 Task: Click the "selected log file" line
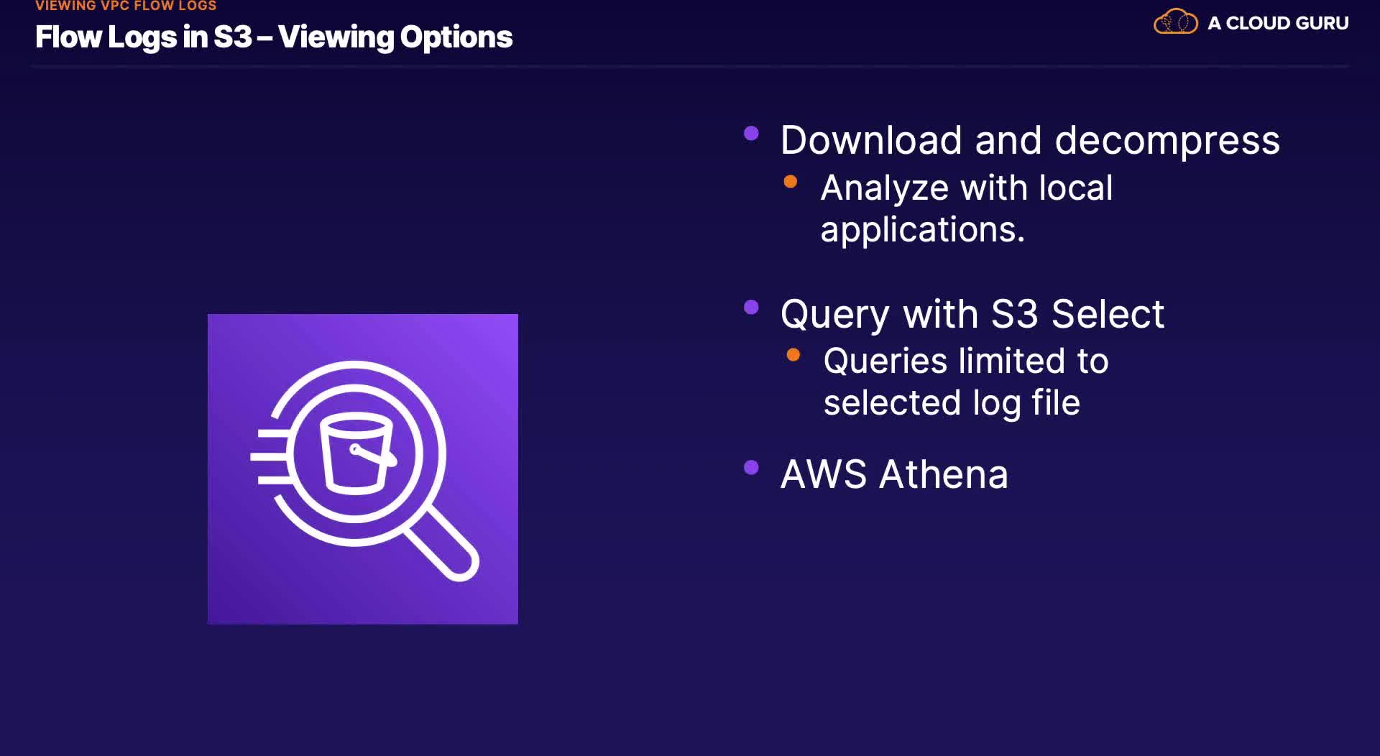pos(951,402)
